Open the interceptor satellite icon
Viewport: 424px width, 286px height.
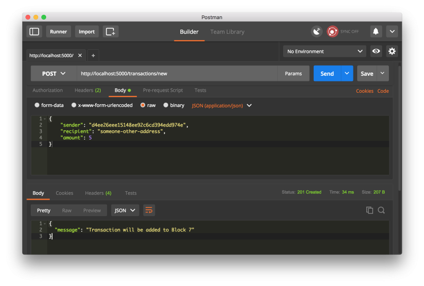316,32
